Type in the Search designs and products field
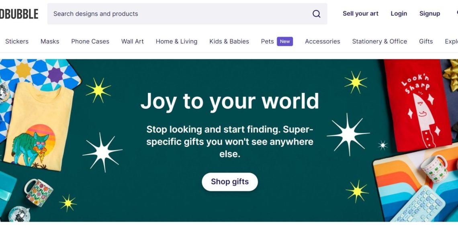The width and height of the screenshot is (458, 229). point(181,14)
